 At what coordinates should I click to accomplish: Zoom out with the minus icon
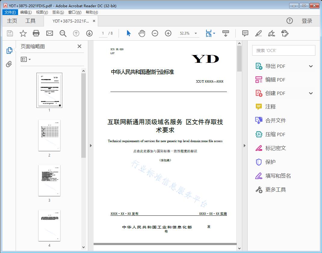[x=155, y=33]
